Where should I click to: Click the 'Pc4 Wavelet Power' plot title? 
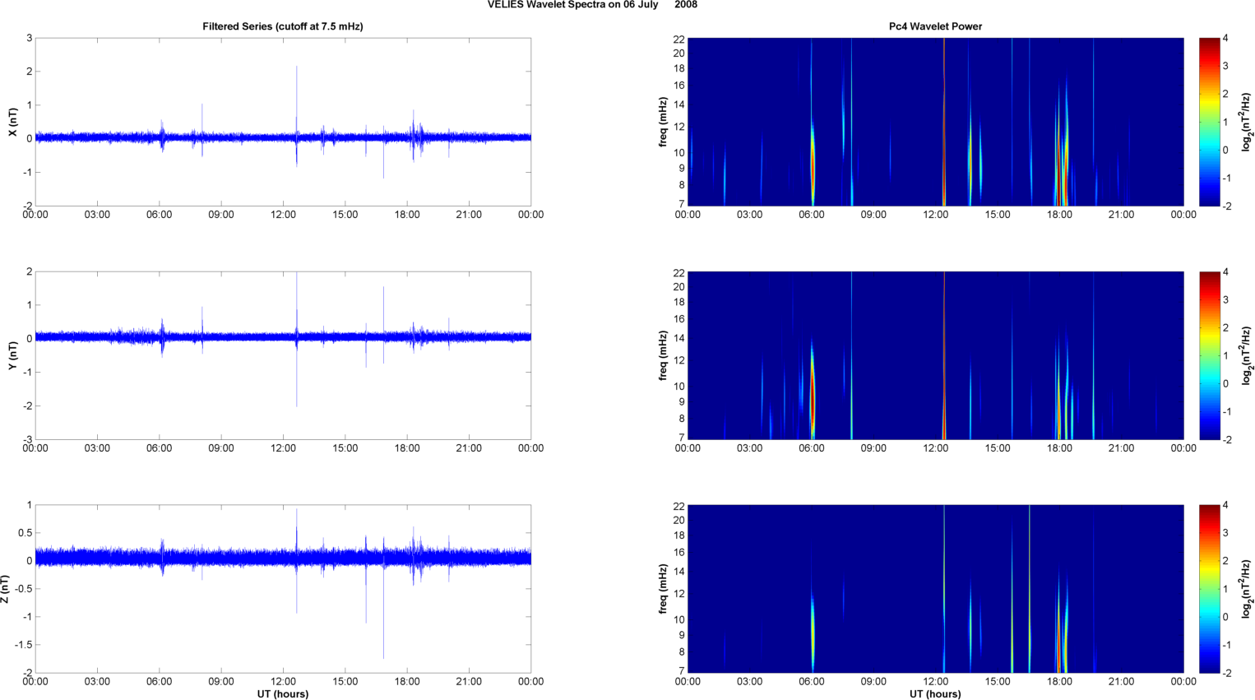(x=935, y=26)
